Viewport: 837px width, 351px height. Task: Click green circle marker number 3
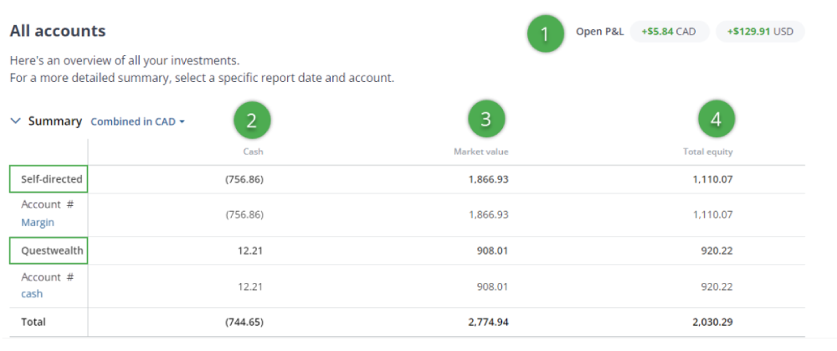[485, 120]
